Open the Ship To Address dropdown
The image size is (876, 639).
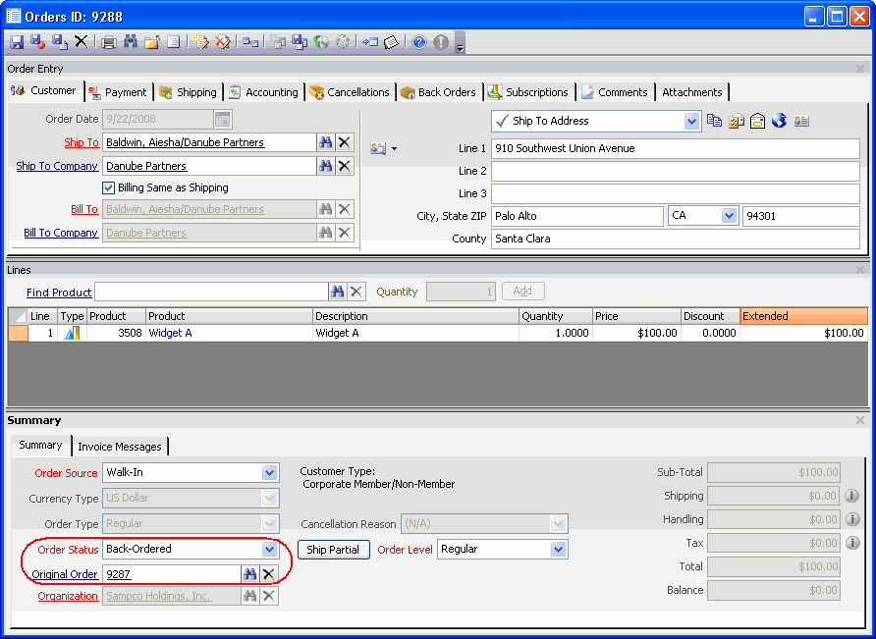691,121
